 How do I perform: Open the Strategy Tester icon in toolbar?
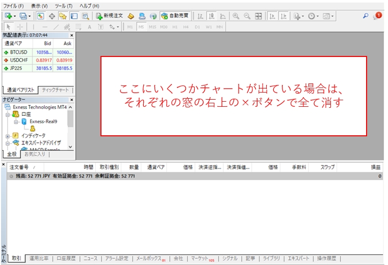[85, 16]
